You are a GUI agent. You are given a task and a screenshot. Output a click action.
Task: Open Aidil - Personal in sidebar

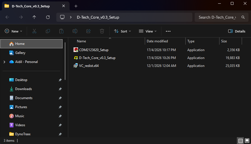[x=26, y=62]
